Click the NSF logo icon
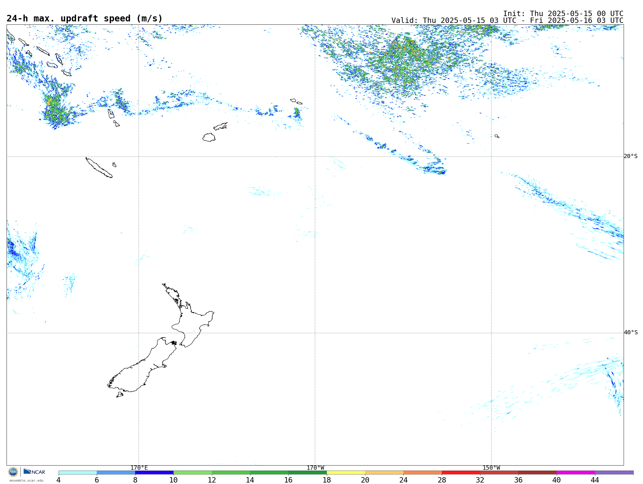 [13, 472]
